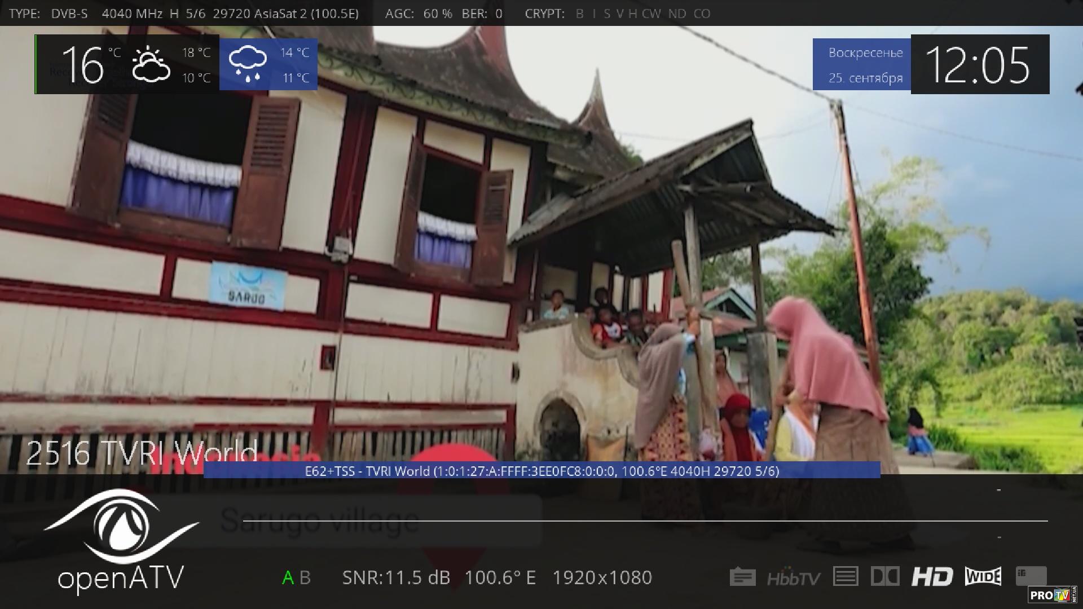Click the rainy forecast weather icon

(x=248, y=64)
